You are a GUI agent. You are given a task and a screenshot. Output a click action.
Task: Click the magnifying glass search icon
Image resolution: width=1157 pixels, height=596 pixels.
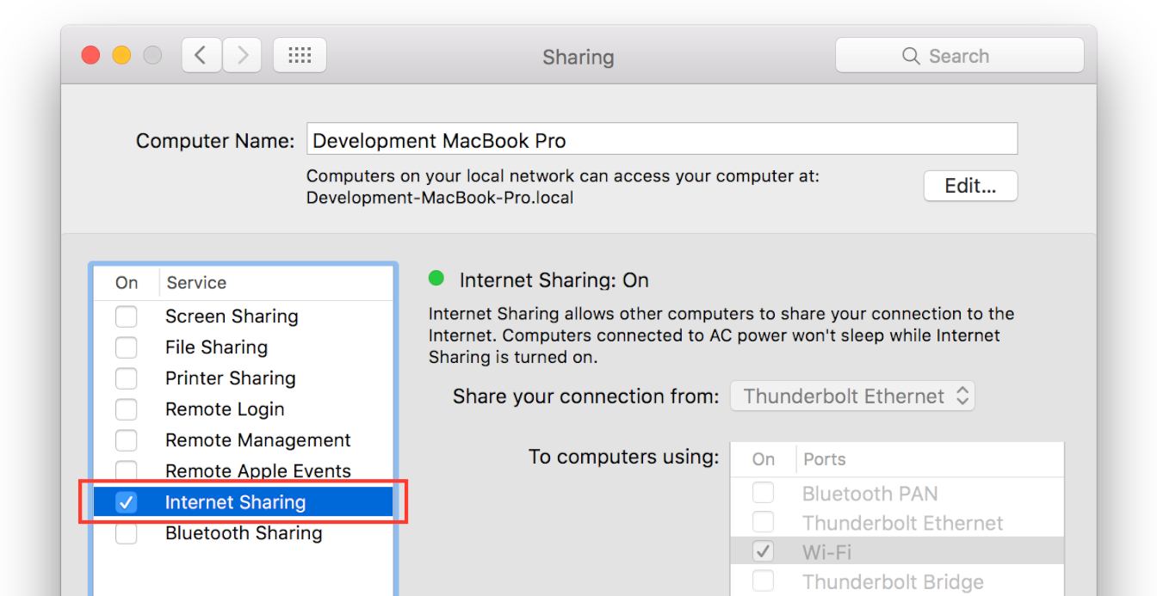pos(910,56)
